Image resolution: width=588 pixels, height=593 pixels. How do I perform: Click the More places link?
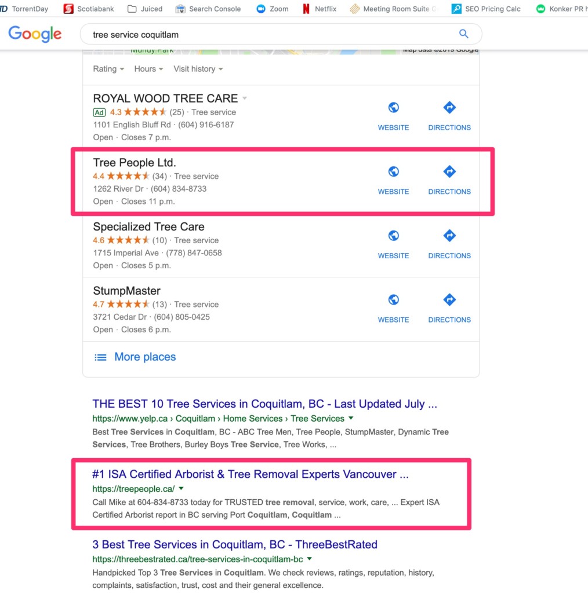tap(145, 357)
